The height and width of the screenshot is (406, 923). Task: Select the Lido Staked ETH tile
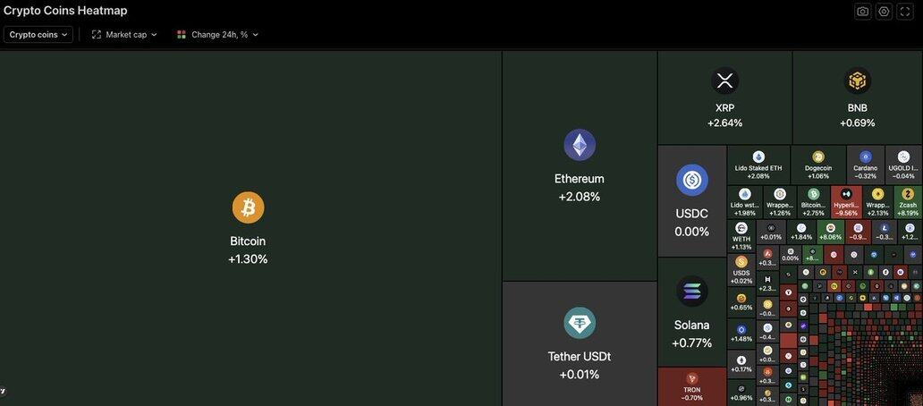click(x=758, y=165)
